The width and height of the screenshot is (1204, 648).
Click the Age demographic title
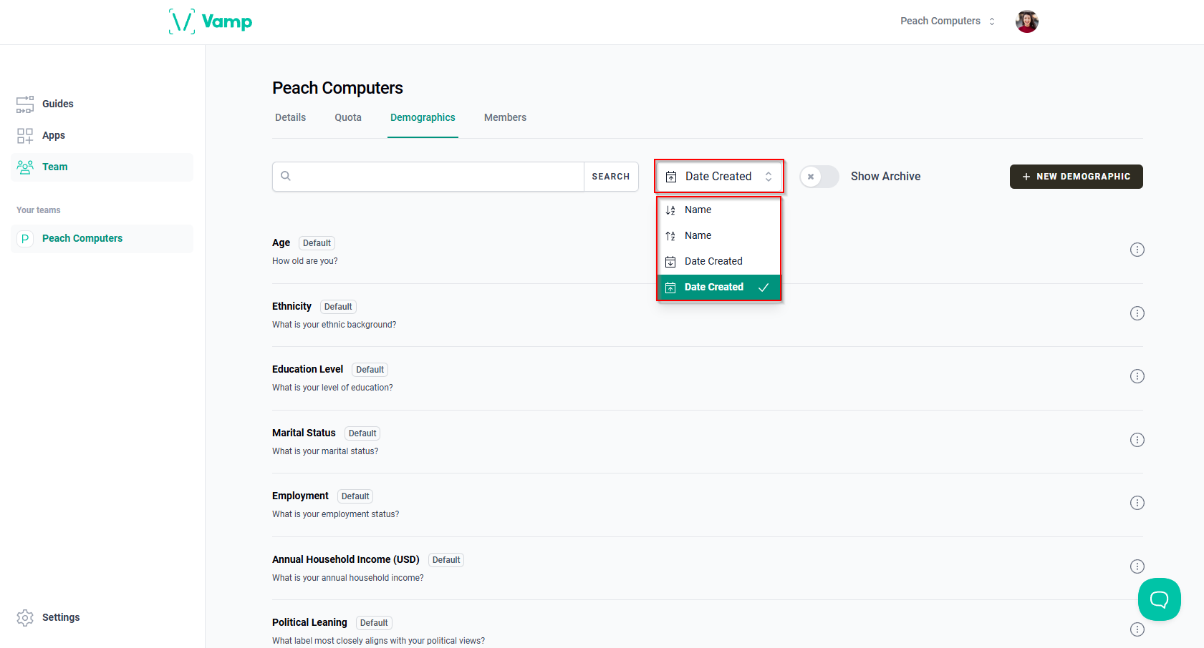click(281, 242)
